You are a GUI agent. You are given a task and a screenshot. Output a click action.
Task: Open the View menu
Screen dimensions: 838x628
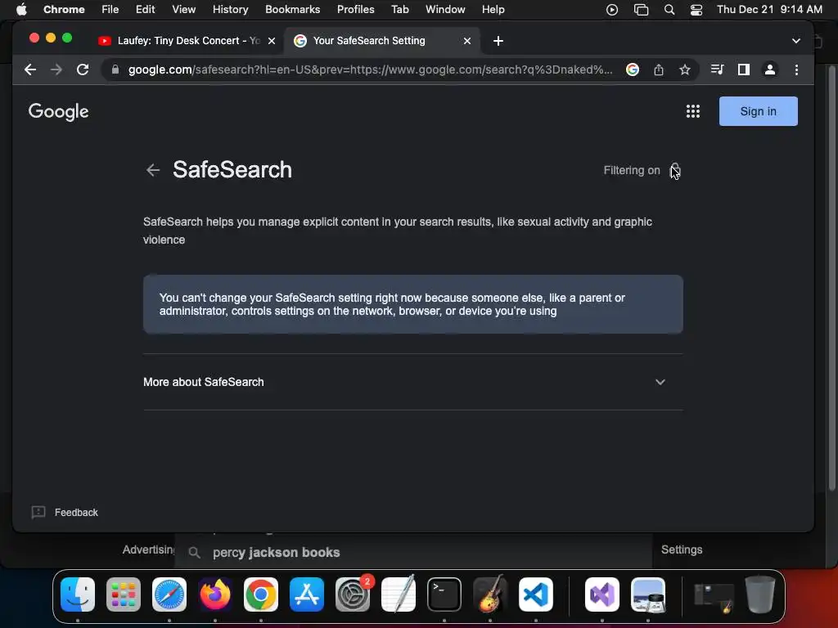(x=184, y=10)
